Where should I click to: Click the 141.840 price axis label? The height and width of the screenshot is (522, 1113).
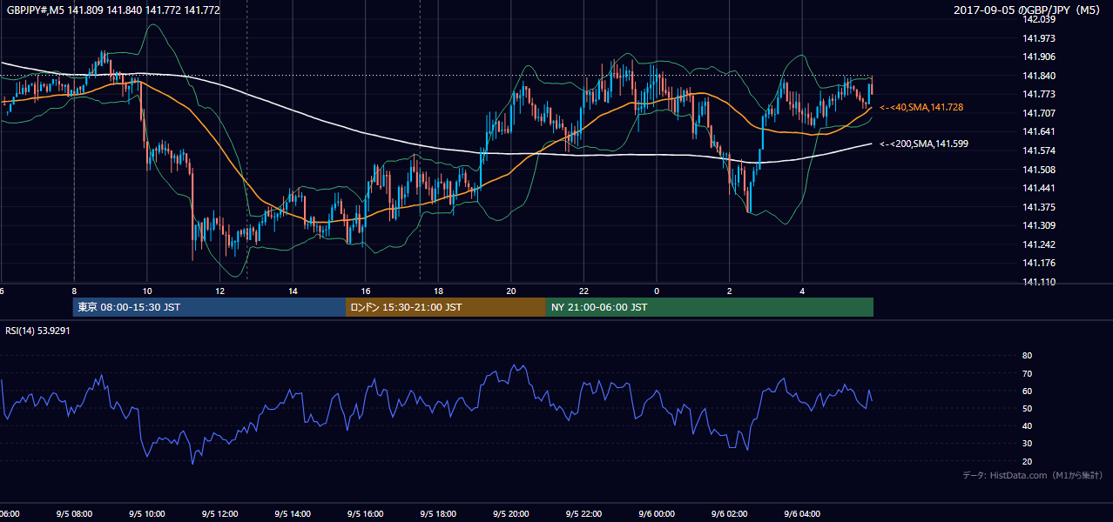tap(1039, 76)
